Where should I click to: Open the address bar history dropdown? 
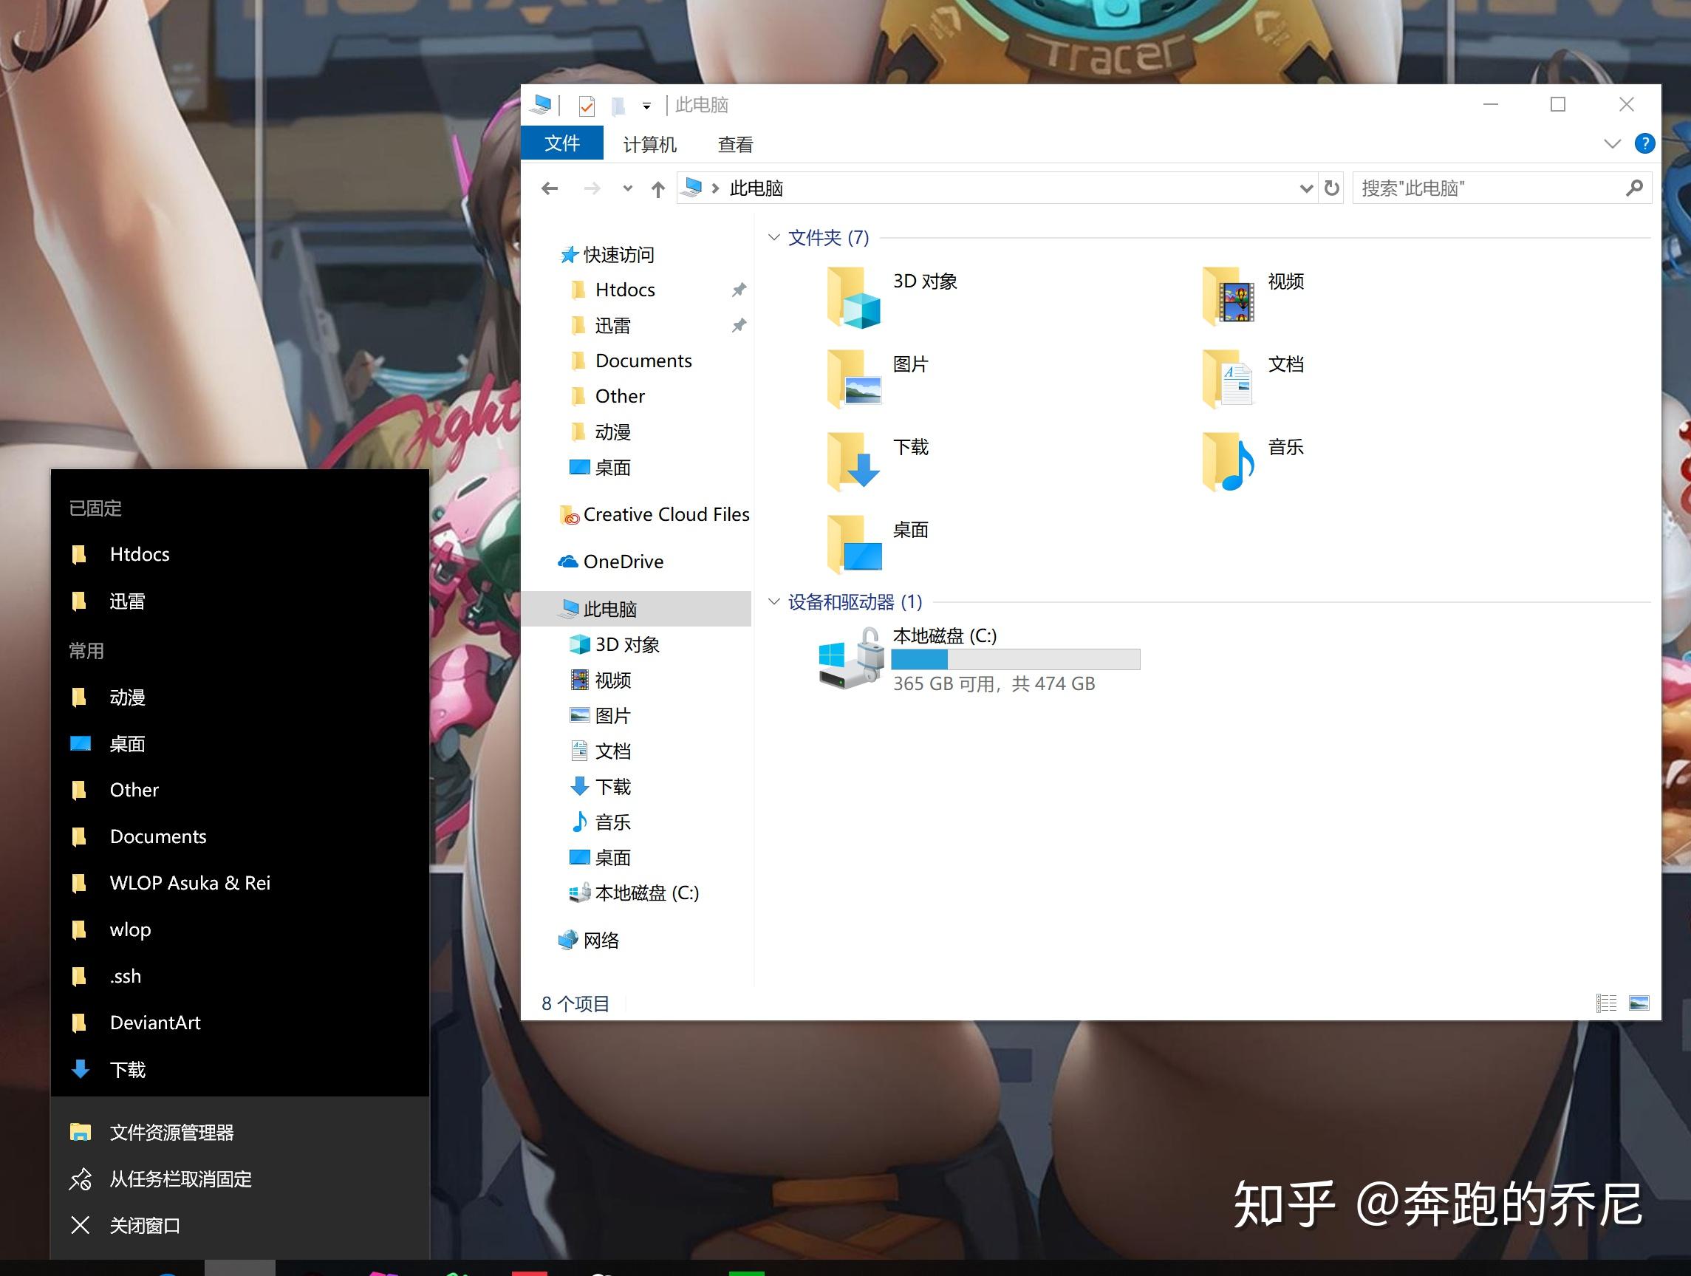tap(1305, 189)
